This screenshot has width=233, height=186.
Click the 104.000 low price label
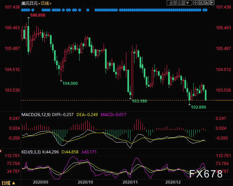tap(70, 83)
